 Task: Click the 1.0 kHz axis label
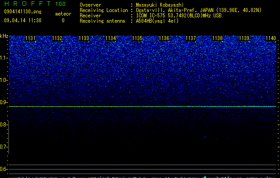[4, 80]
